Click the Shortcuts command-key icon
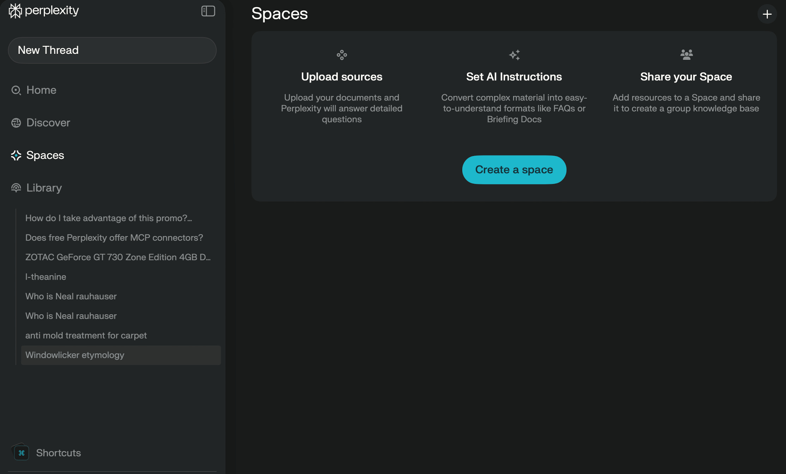Screen dimensions: 786x474 (22, 453)
